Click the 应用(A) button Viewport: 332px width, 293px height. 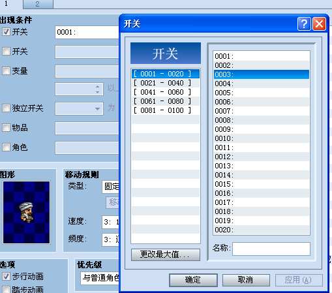click(299, 280)
